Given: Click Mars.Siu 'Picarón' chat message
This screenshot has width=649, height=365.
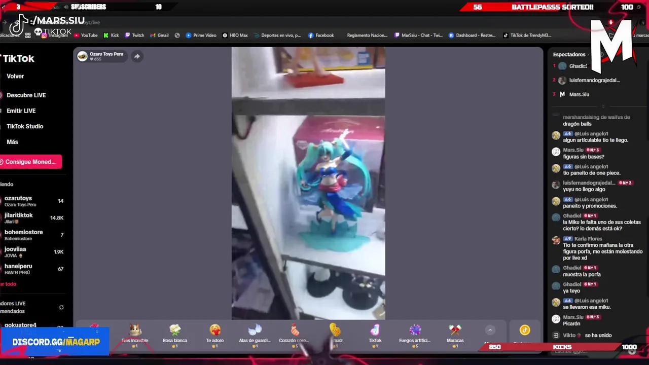Looking at the screenshot, I should pos(571,323).
